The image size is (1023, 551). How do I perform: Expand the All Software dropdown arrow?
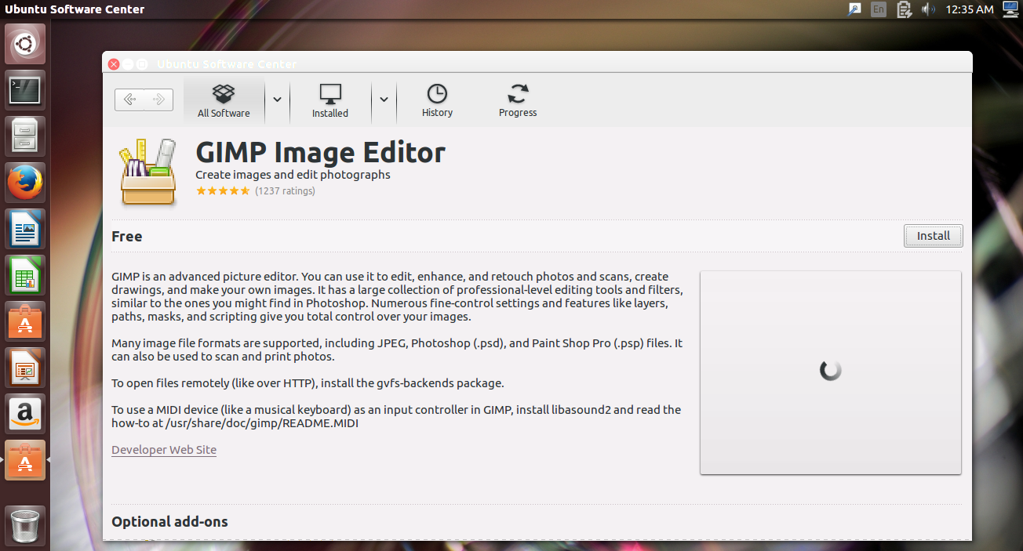point(277,100)
